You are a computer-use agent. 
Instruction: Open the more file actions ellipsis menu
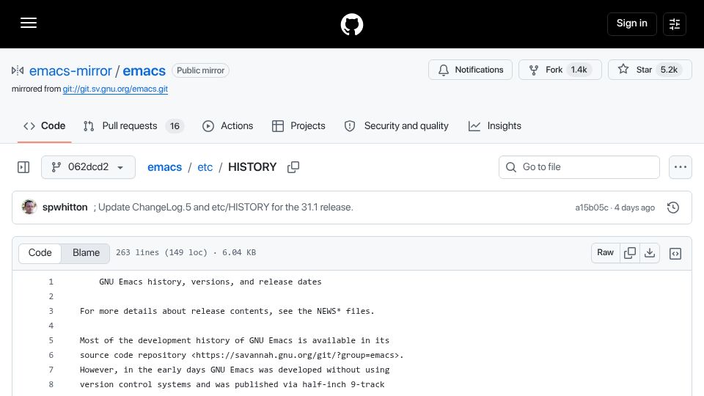point(681,167)
